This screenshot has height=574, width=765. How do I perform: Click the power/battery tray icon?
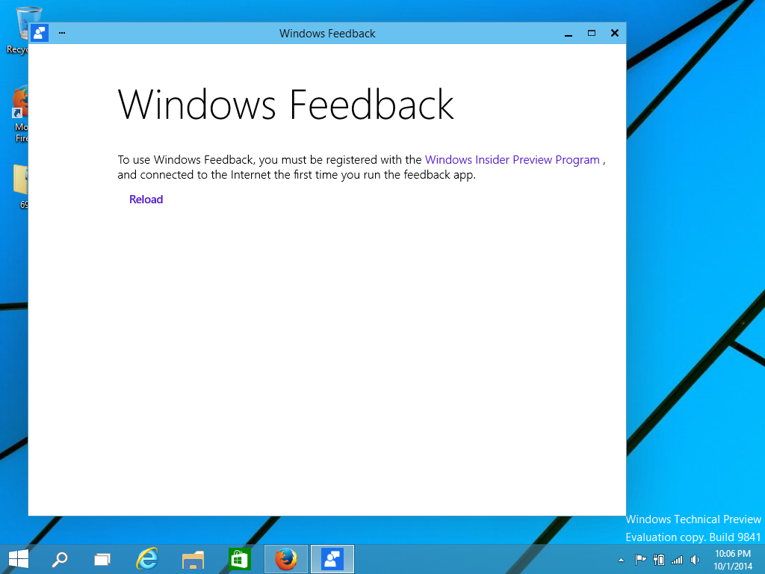[659, 560]
